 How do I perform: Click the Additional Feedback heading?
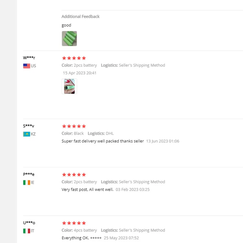80,16
